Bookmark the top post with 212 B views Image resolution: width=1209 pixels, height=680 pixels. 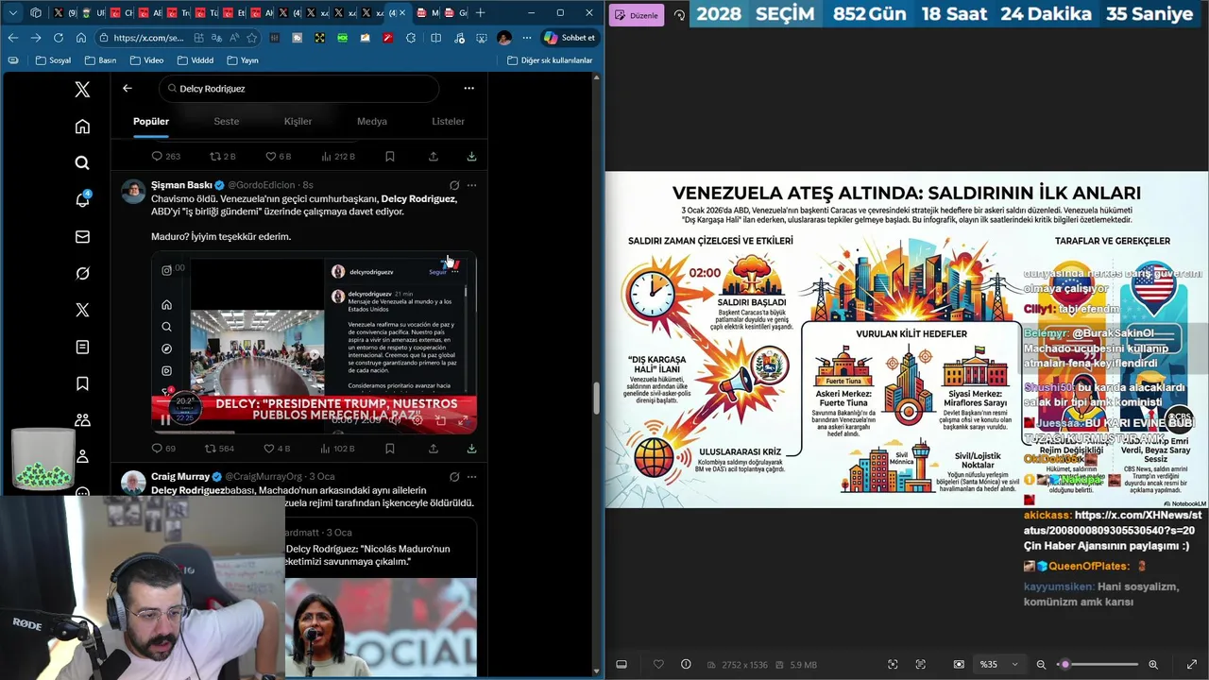pyautogui.click(x=390, y=156)
